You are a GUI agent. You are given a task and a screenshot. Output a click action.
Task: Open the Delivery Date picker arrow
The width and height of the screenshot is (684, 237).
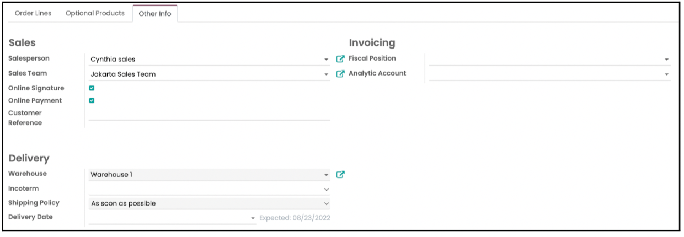pyautogui.click(x=253, y=218)
